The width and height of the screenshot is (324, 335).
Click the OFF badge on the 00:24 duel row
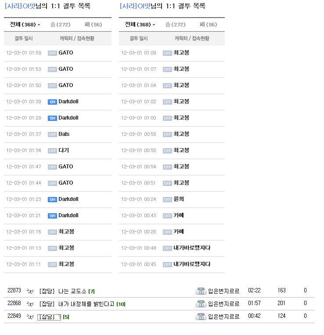(x=167, y=200)
